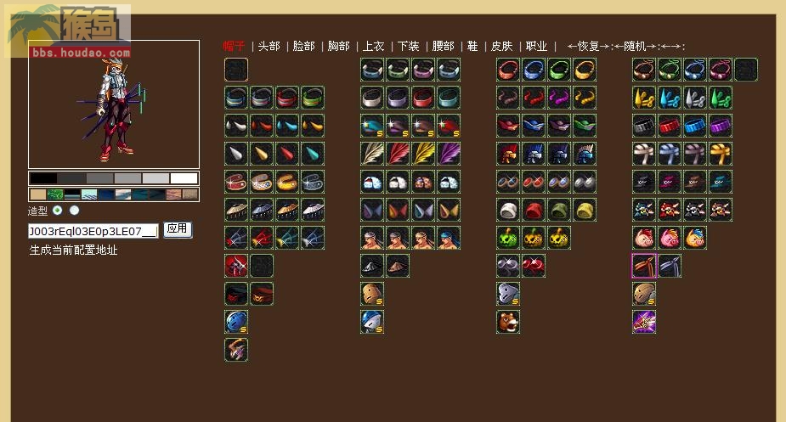Select the green jack-o-lantern pumpkin hat

(508, 238)
